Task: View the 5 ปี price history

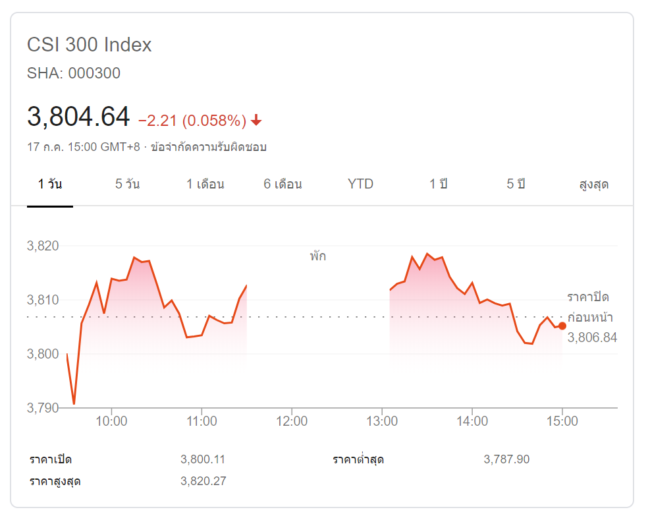Action: (516, 184)
